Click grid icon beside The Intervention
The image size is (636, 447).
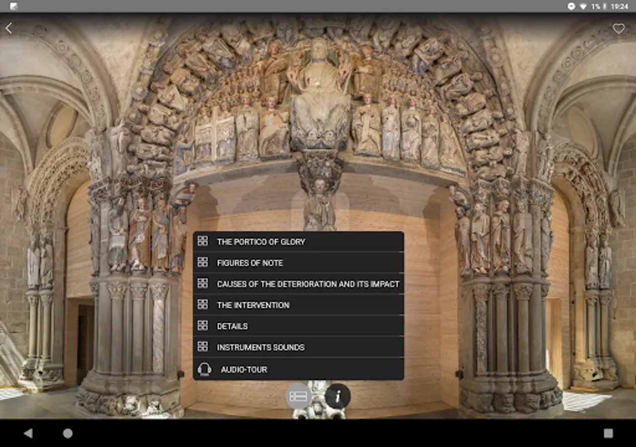click(203, 304)
